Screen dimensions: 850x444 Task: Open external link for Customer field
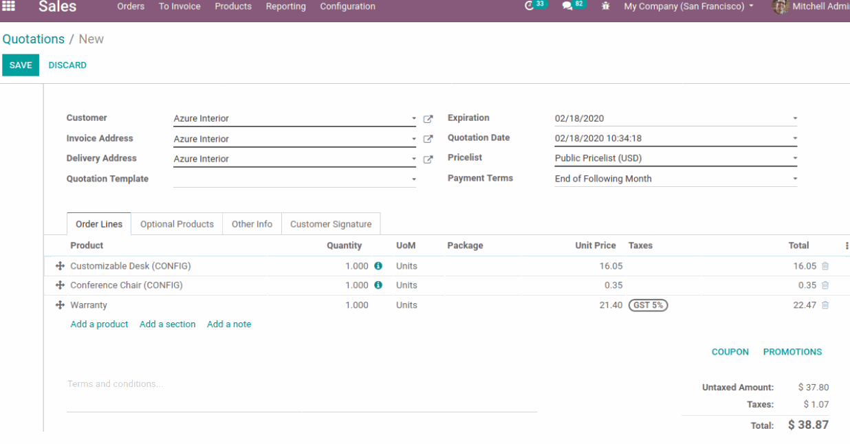tap(428, 119)
